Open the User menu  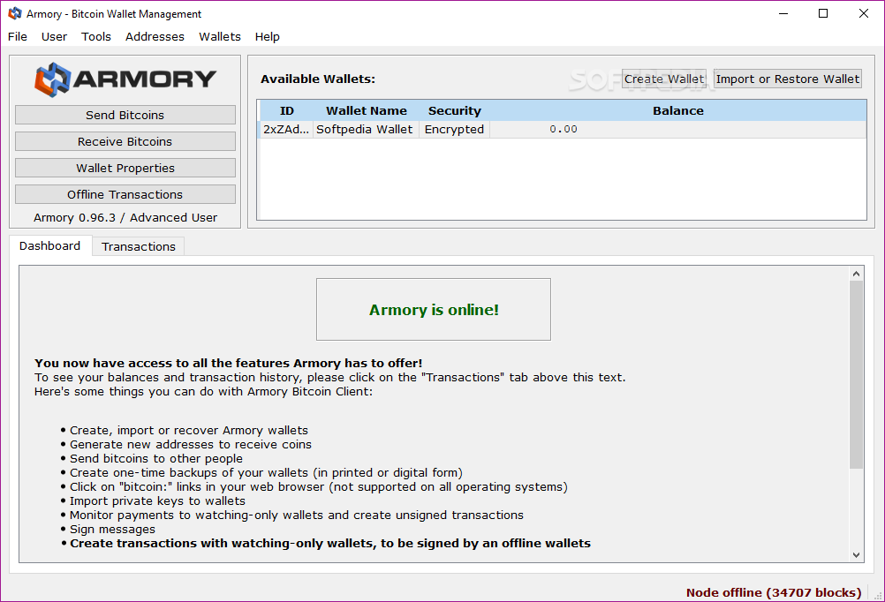coord(54,36)
